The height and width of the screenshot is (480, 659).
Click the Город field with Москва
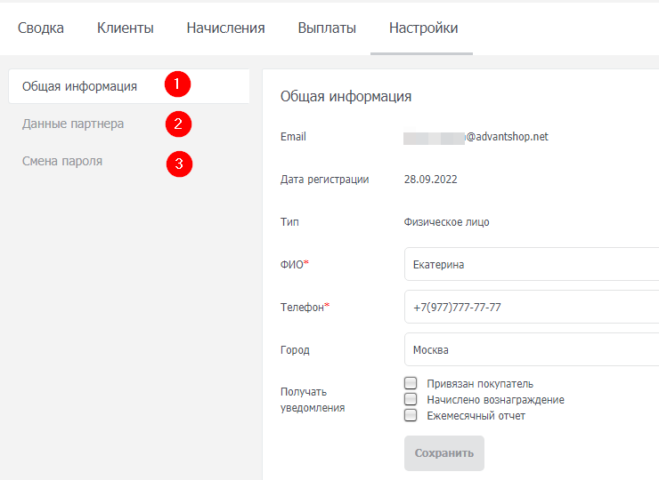531,349
